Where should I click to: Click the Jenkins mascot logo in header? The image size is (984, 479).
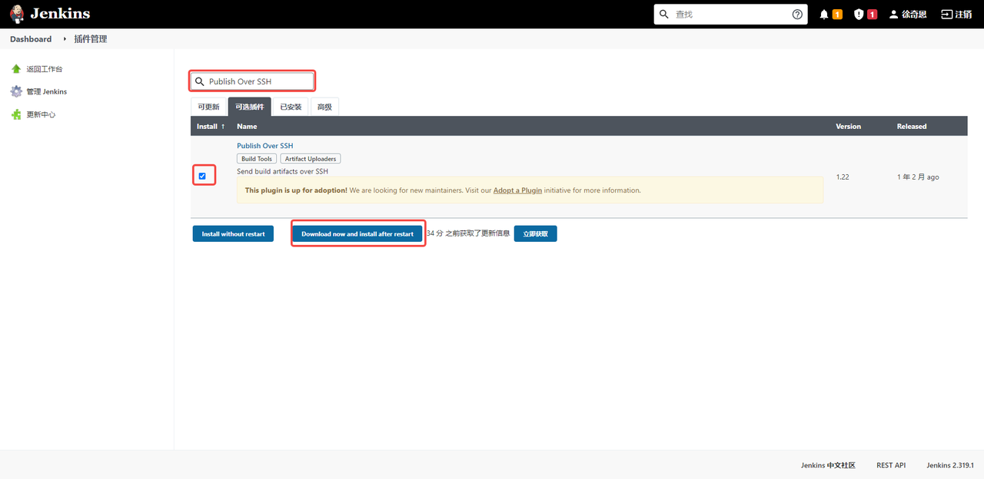click(x=17, y=13)
